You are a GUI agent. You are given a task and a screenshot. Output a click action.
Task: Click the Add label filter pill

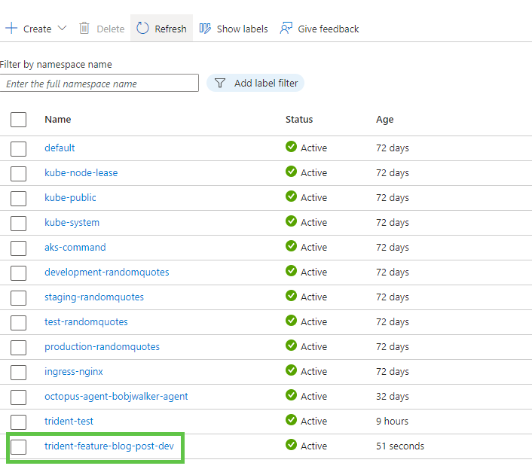[255, 83]
